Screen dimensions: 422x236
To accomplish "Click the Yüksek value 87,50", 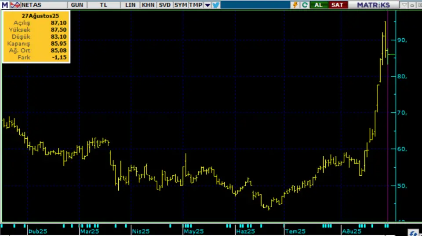I will click(58, 29).
